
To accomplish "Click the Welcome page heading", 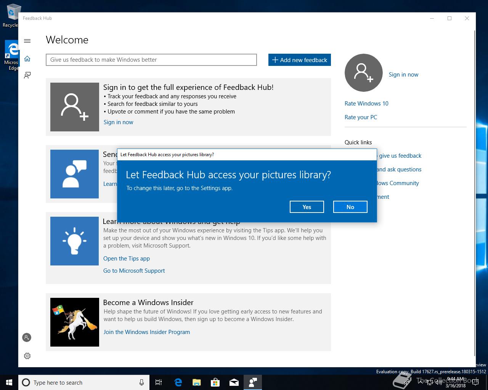I will click(67, 40).
